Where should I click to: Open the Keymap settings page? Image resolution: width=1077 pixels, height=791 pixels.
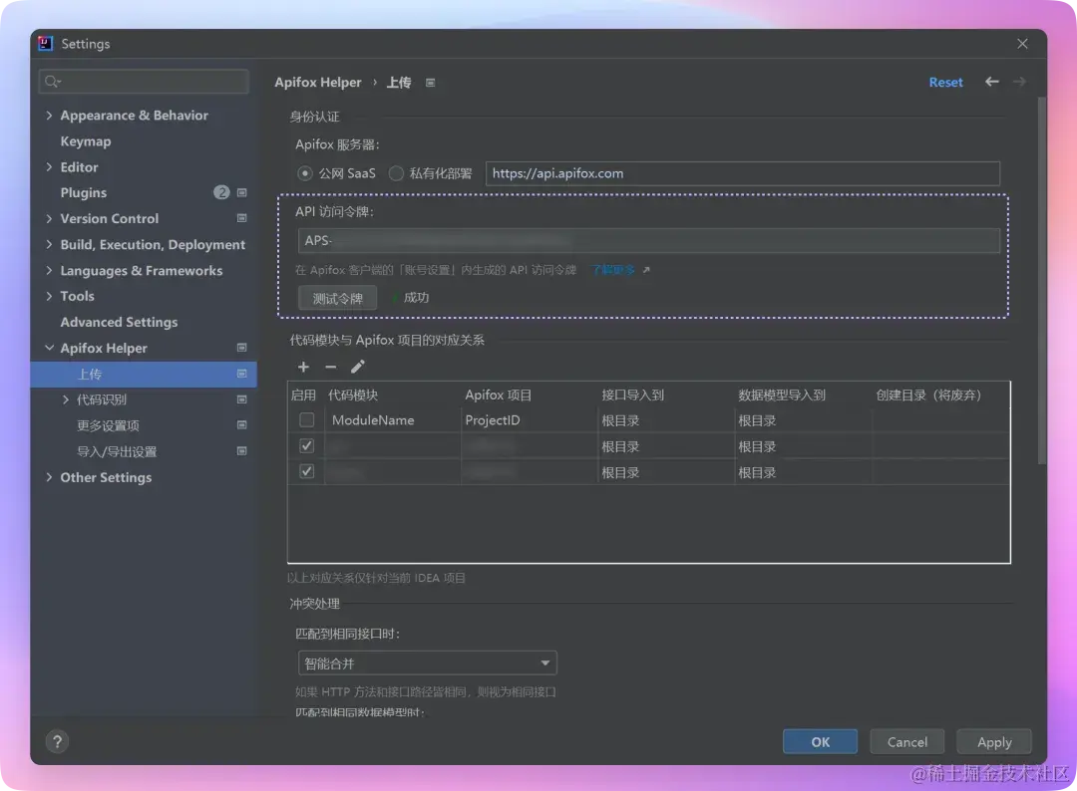(85, 141)
